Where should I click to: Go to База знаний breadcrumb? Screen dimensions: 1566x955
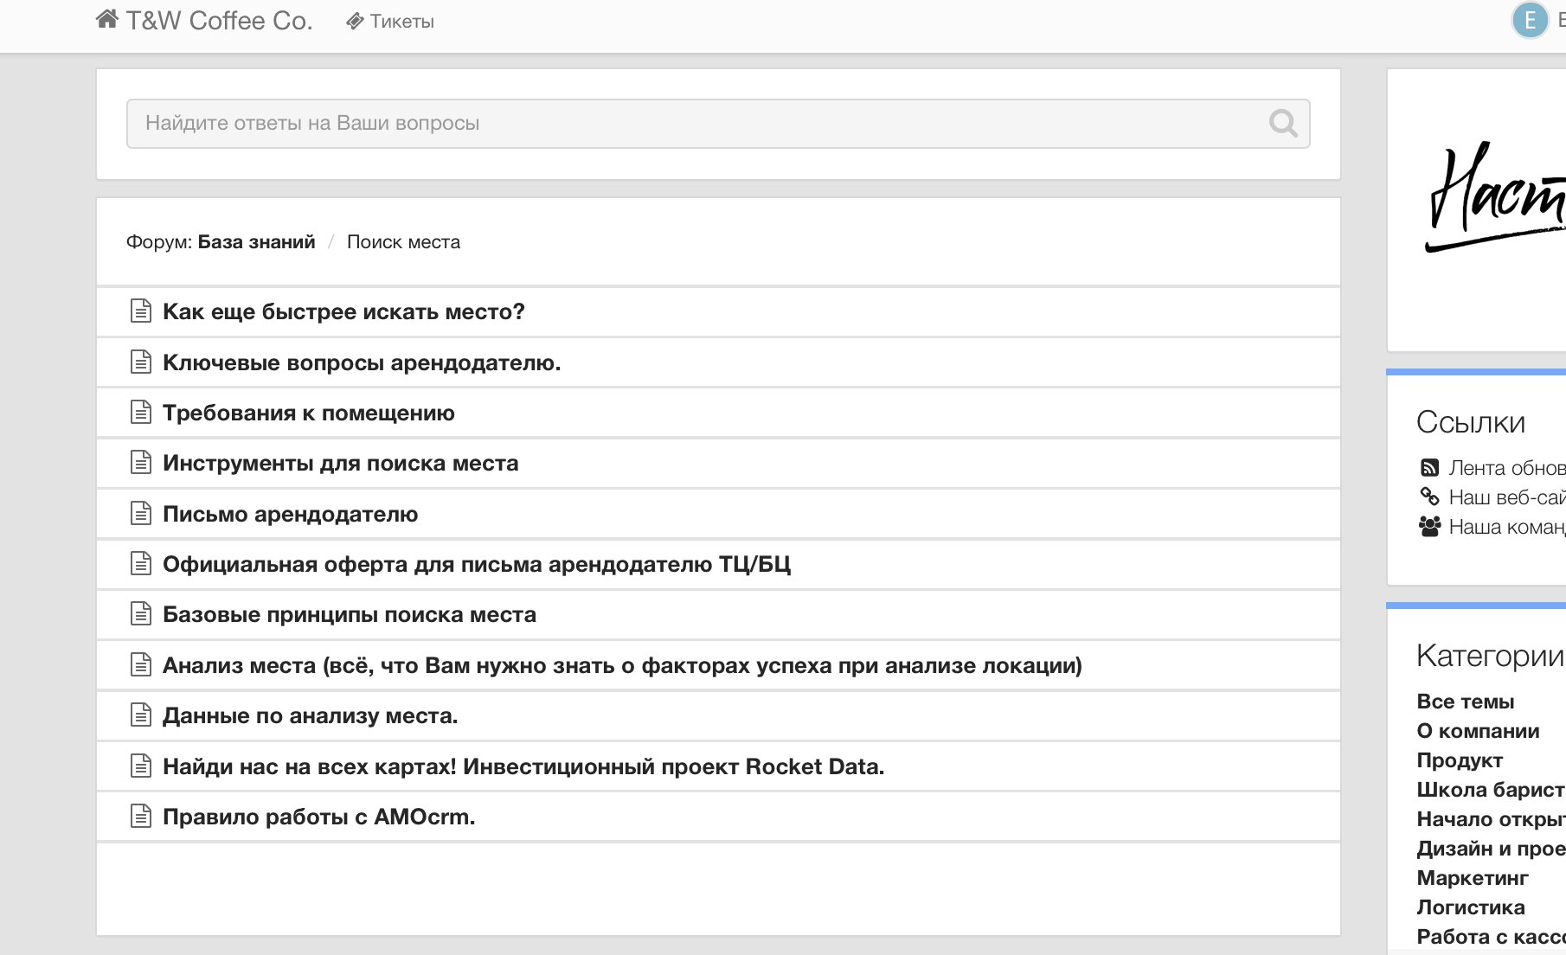(256, 242)
